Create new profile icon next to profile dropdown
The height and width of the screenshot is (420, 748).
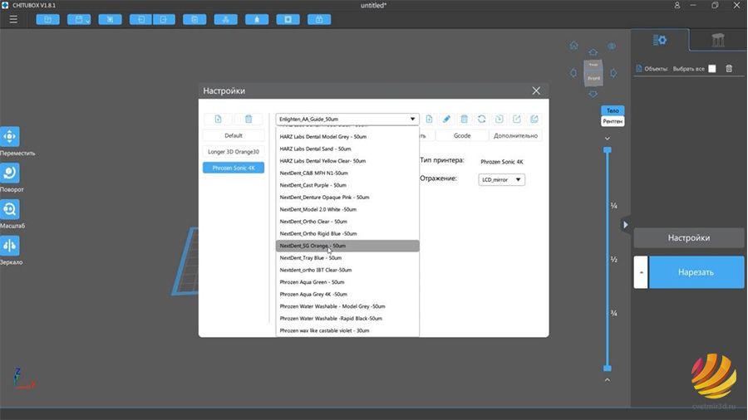pyautogui.click(x=429, y=119)
